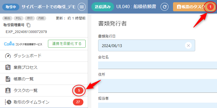217x108 pixels.
Task: Open 取引のタイムライン menu item
Action: [x=44, y=102]
